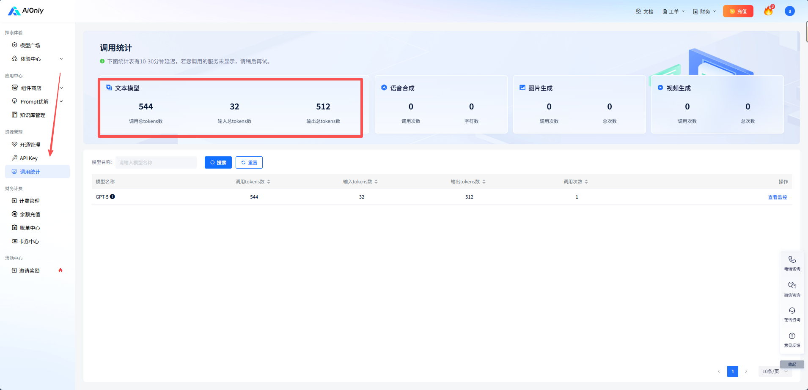Open 查看监控 for GPT-5
This screenshot has width=808, height=390.
[x=778, y=197]
